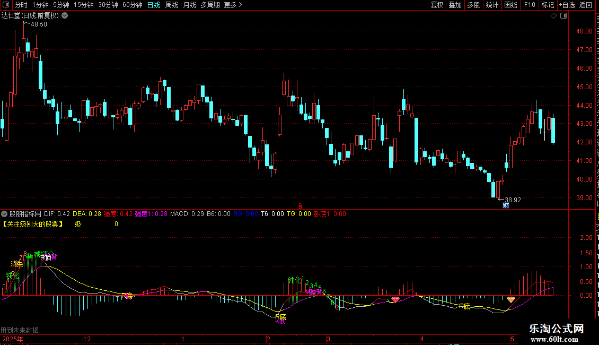Click the DEA: 0.28 readout
The height and width of the screenshot is (345, 599).
point(87,214)
